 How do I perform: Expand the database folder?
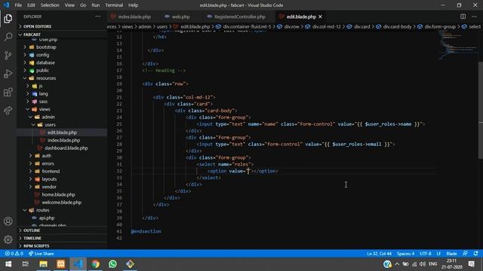pyautogui.click(x=62, y=62)
